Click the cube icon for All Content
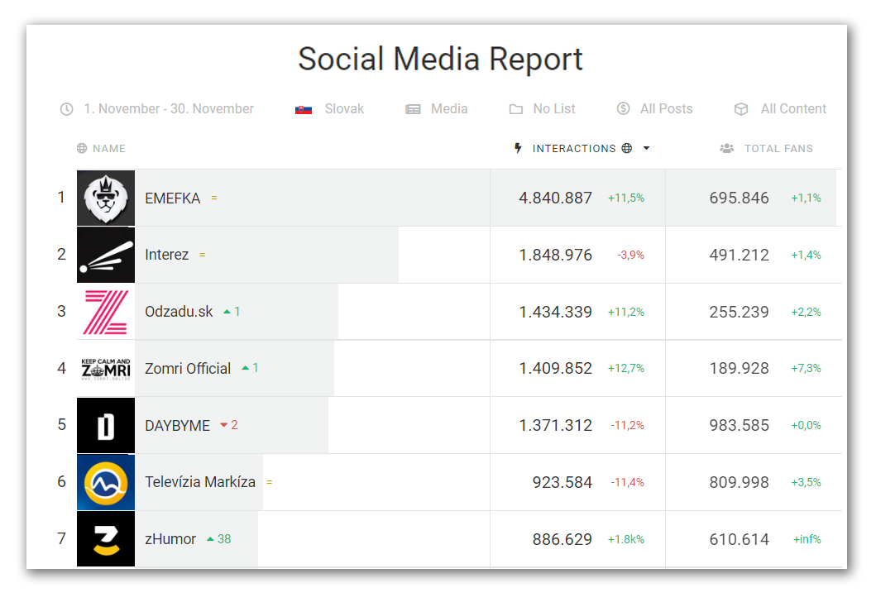Image resolution: width=876 pixels, height=602 pixels. point(741,109)
